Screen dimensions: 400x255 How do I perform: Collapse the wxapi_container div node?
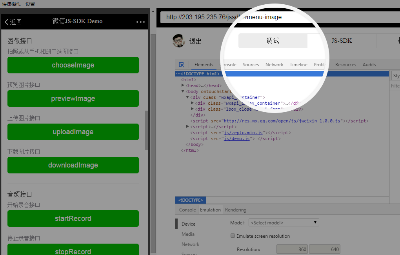pyautogui.click(x=187, y=97)
